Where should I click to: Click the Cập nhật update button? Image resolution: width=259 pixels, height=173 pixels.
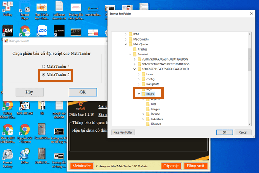pyautogui.click(x=171, y=166)
